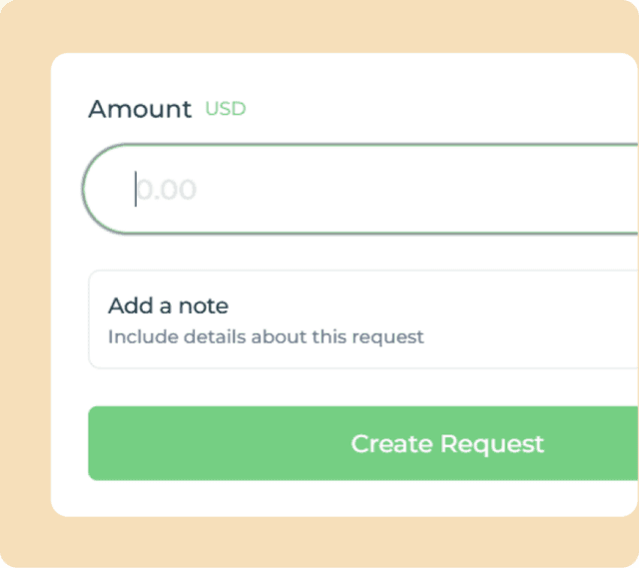Click empty area right of note description
The image size is (639, 568).
[x=529, y=336]
